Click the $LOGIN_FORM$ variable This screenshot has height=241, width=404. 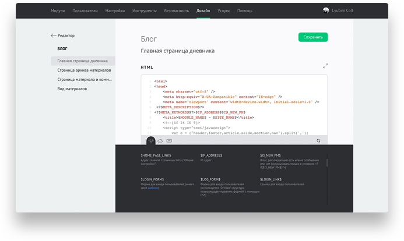pyautogui.click(x=152, y=179)
